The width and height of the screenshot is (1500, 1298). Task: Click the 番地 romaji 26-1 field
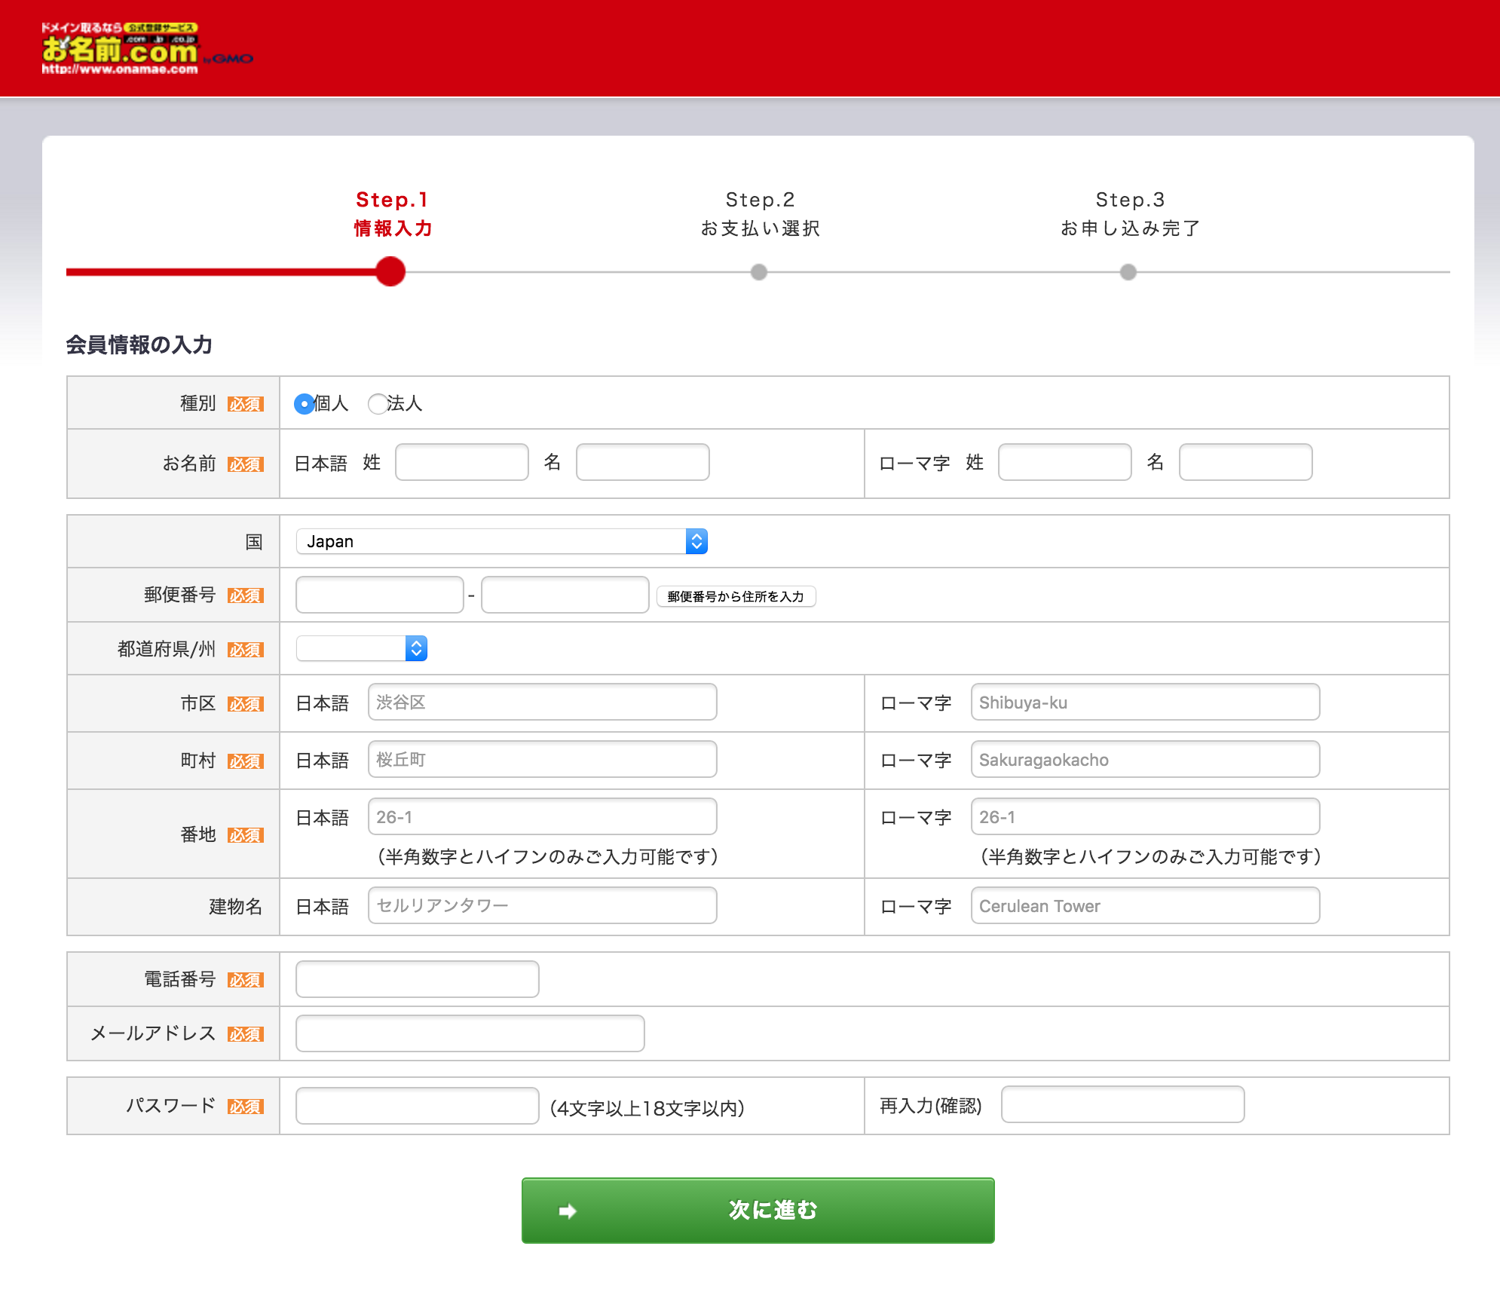pyautogui.click(x=1146, y=816)
